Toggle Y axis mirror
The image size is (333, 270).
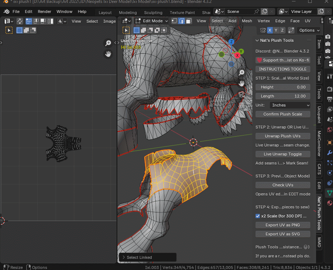pos(276,30)
